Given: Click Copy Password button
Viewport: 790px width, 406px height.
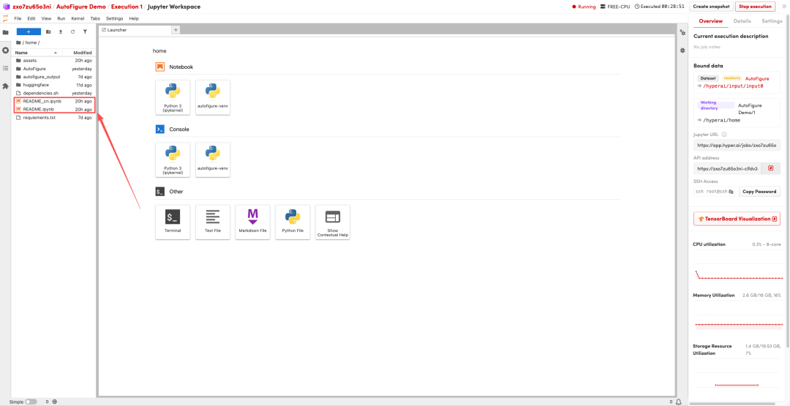Looking at the screenshot, I should [759, 192].
